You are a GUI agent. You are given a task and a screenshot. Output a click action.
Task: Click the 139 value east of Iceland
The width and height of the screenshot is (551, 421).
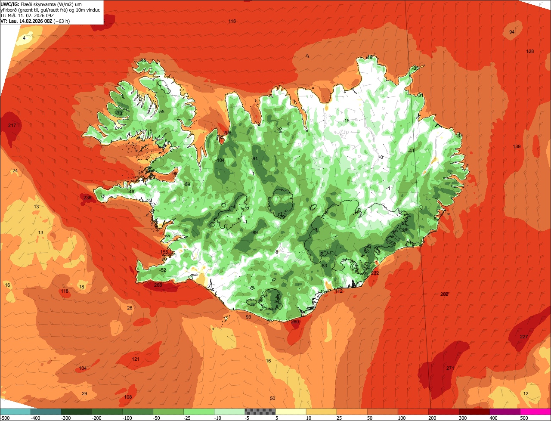[517, 147]
